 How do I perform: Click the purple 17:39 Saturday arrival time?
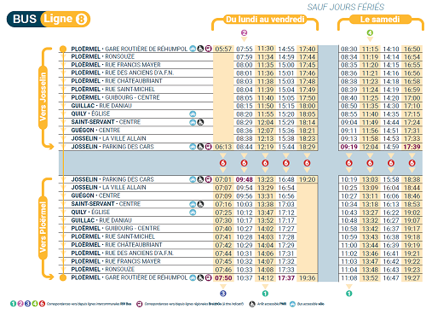pyautogui.click(x=412, y=147)
